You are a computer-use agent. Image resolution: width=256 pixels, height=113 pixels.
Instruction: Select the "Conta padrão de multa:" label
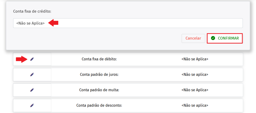tap(99, 90)
